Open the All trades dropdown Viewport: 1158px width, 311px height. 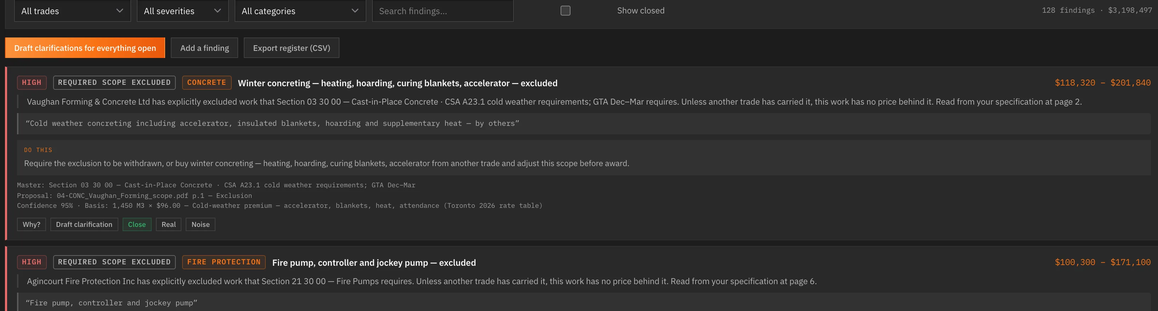[72, 11]
